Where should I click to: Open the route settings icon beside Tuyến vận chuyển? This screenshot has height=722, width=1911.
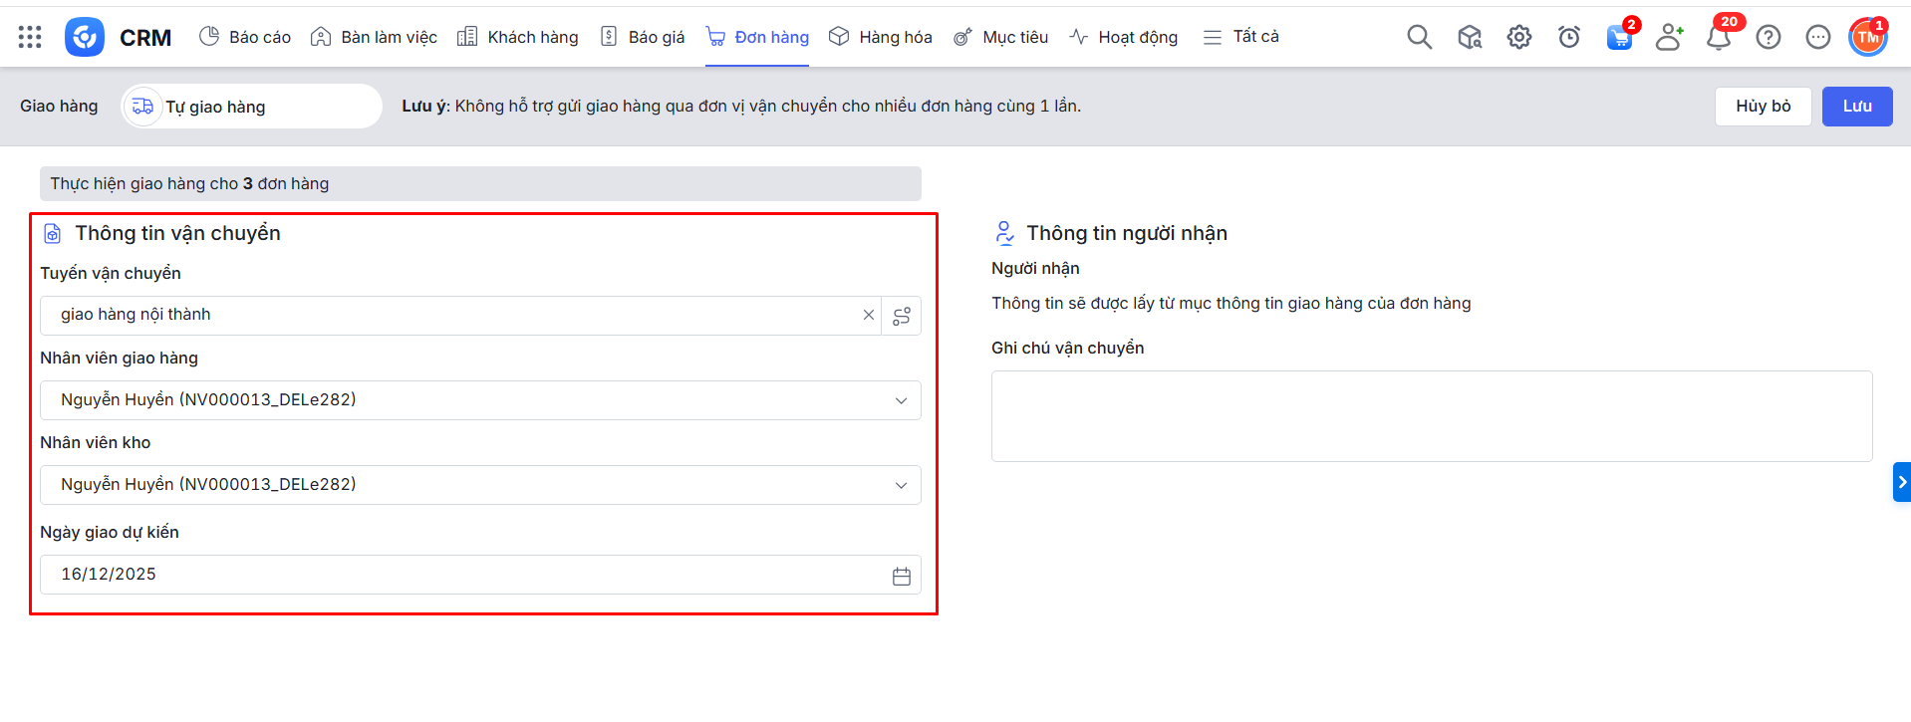(902, 316)
